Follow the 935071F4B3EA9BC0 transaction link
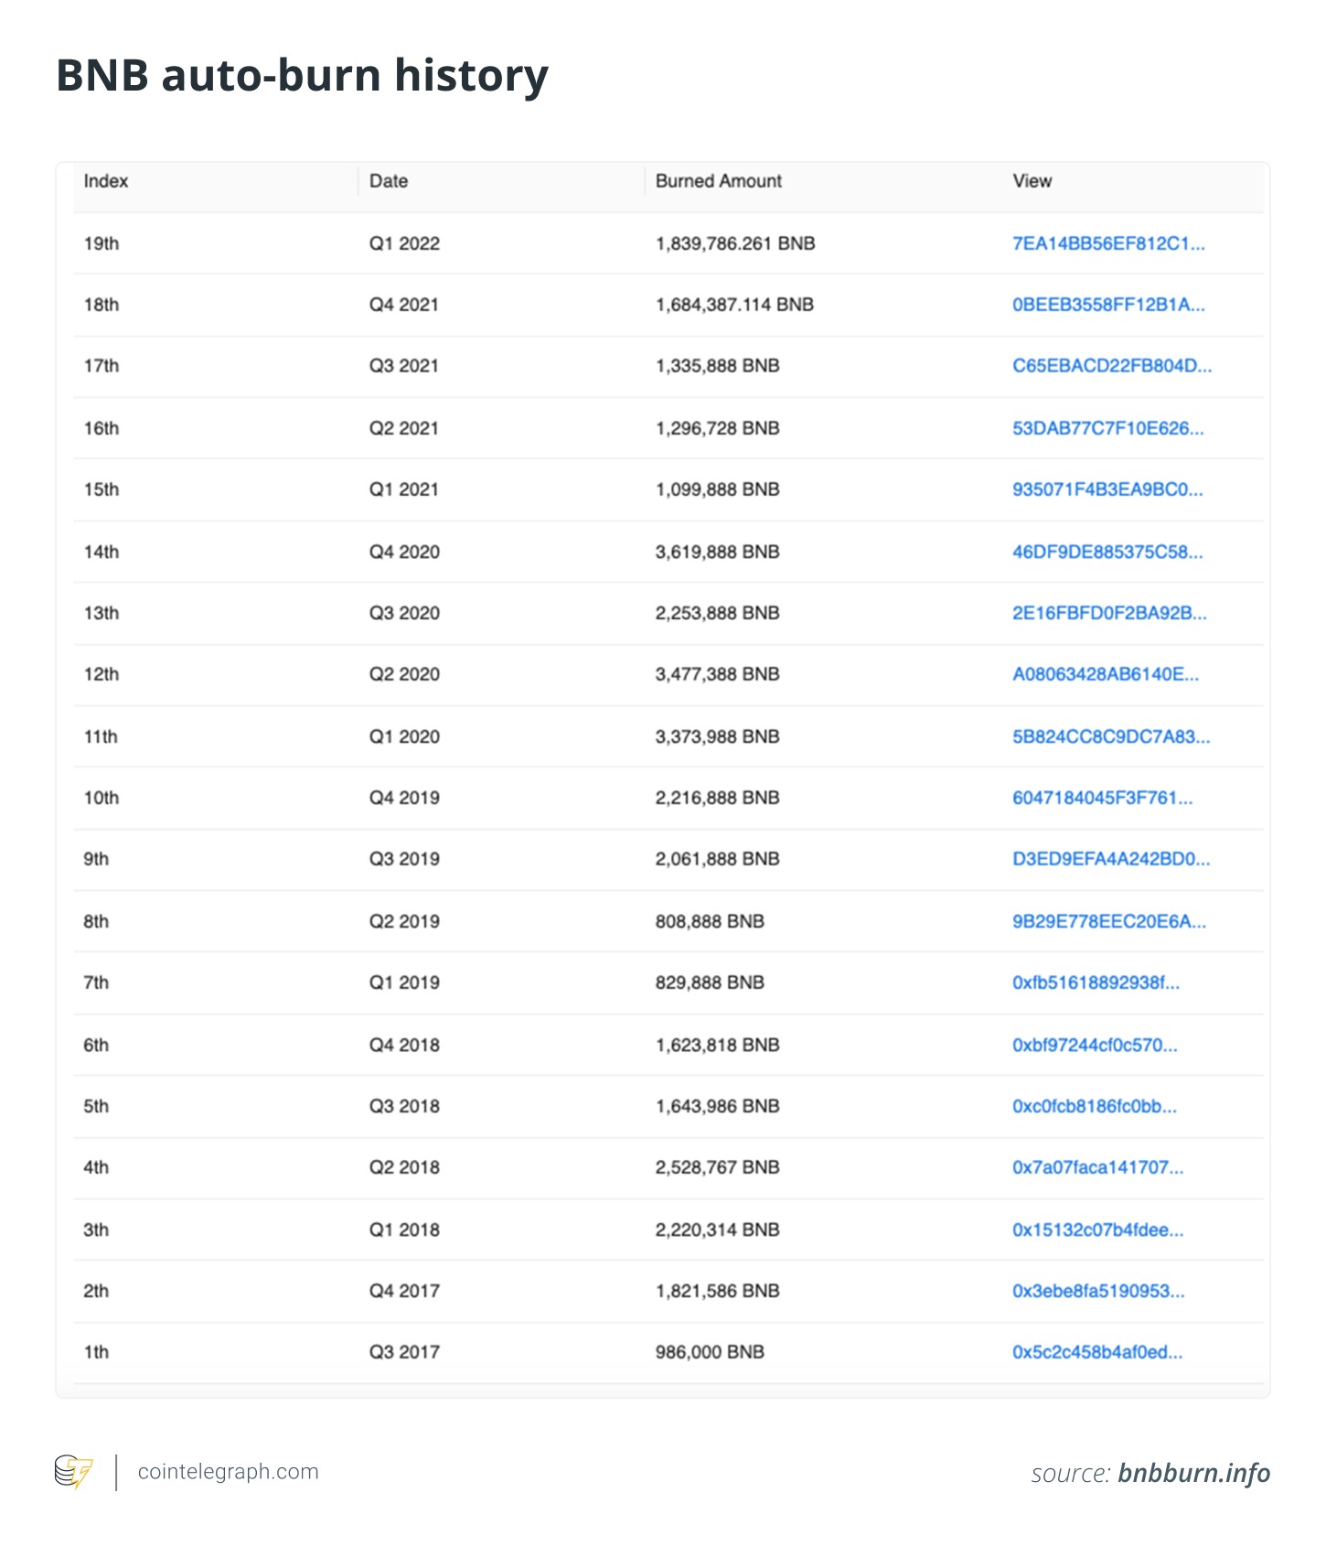The width and height of the screenshot is (1326, 1546). [x=1107, y=489]
